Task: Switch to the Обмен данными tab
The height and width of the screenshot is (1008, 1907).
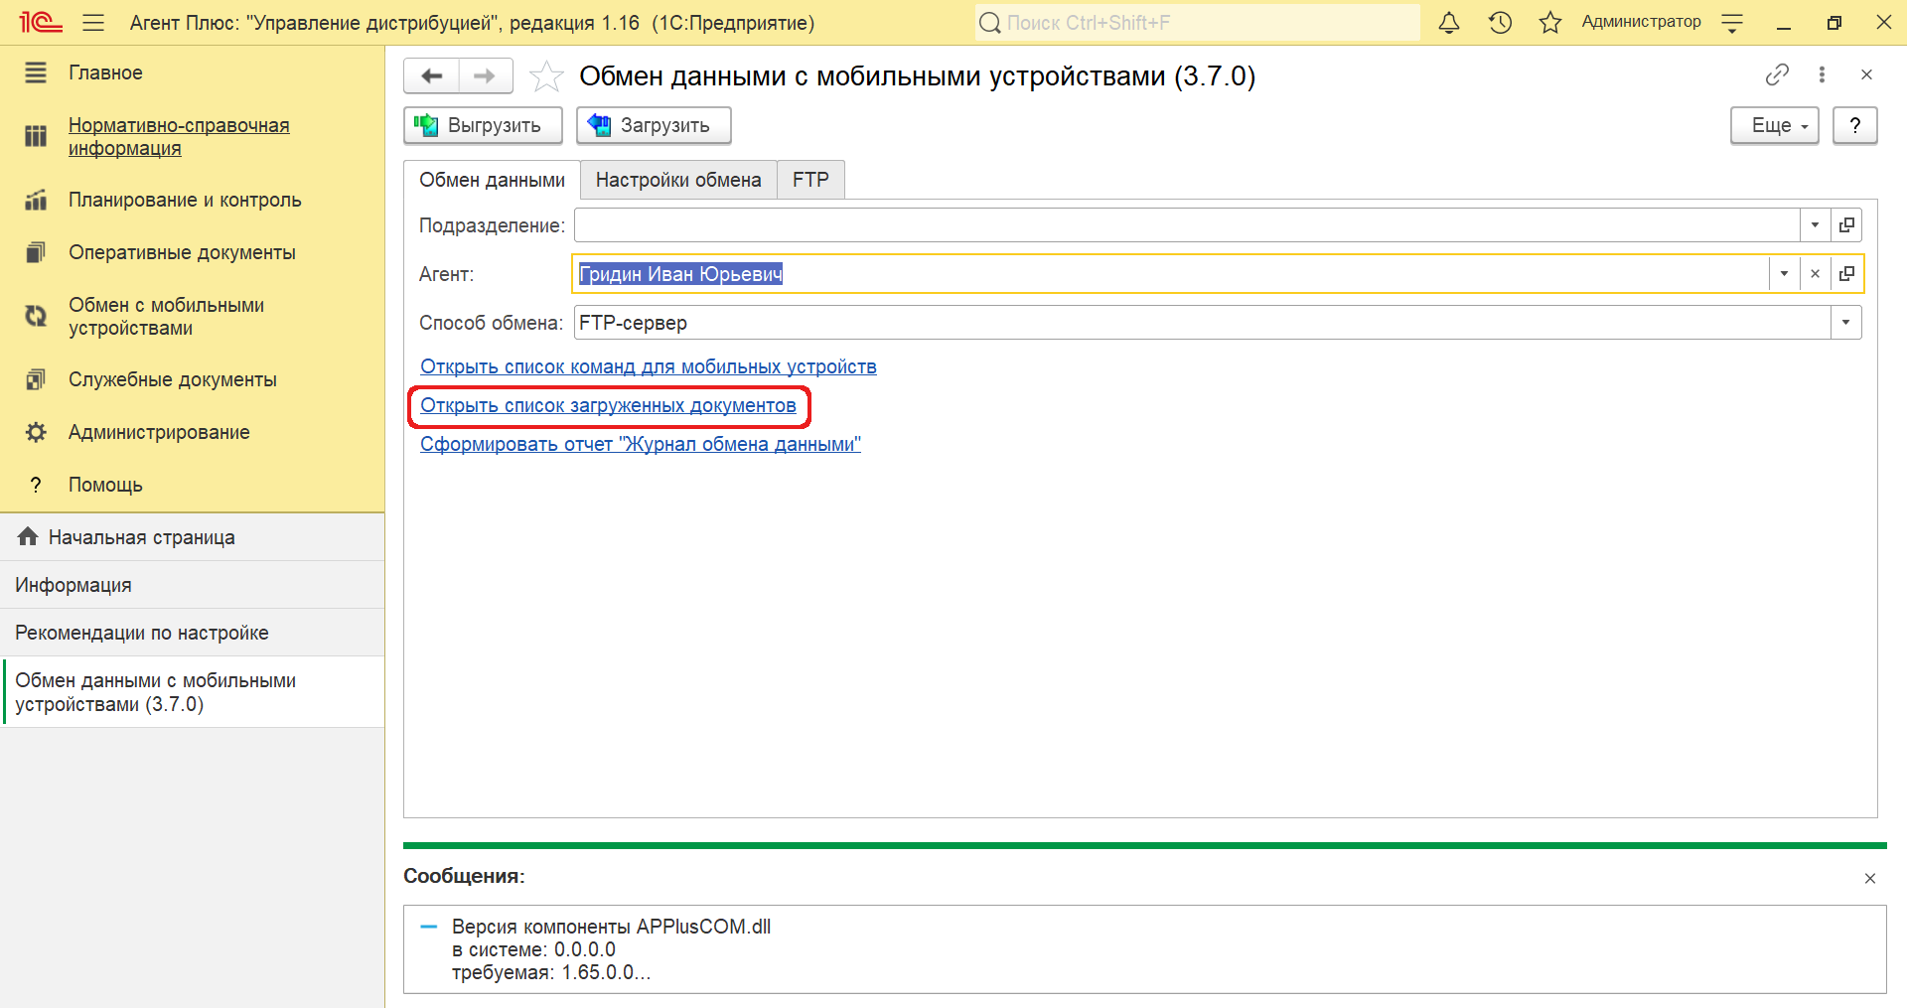Action: click(492, 180)
